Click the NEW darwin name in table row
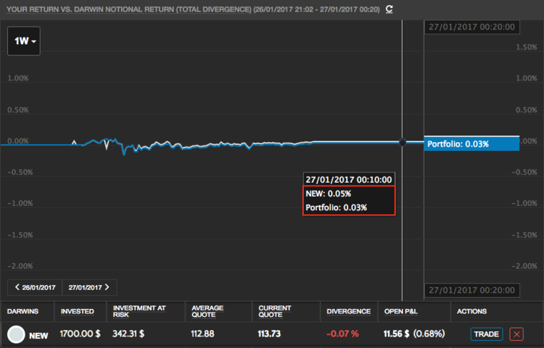This screenshot has width=544, height=348. click(x=38, y=336)
